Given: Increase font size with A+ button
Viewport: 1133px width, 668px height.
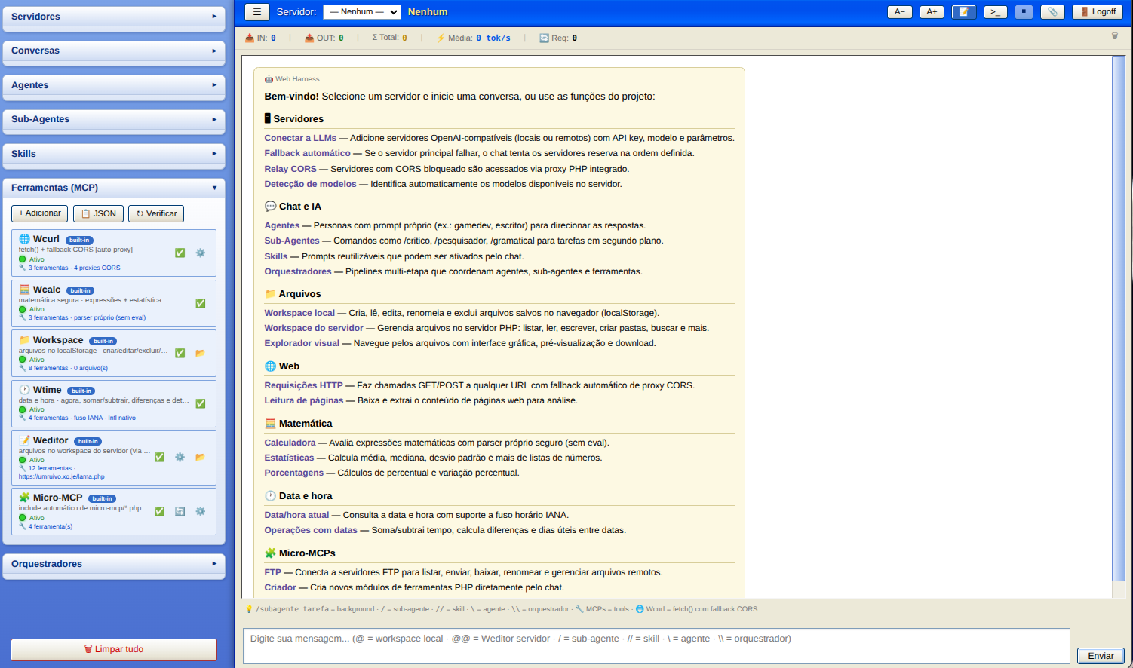Looking at the screenshot, I should point(932,12).
